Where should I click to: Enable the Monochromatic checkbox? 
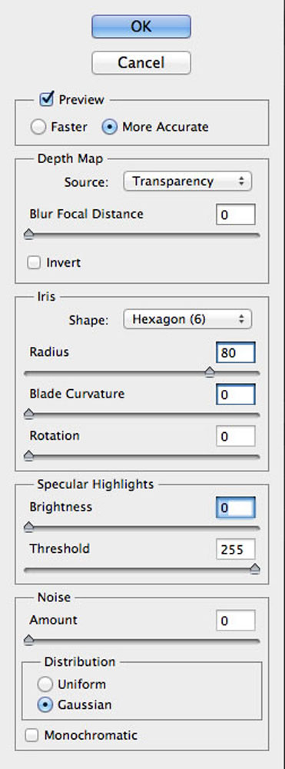point(31,735)
